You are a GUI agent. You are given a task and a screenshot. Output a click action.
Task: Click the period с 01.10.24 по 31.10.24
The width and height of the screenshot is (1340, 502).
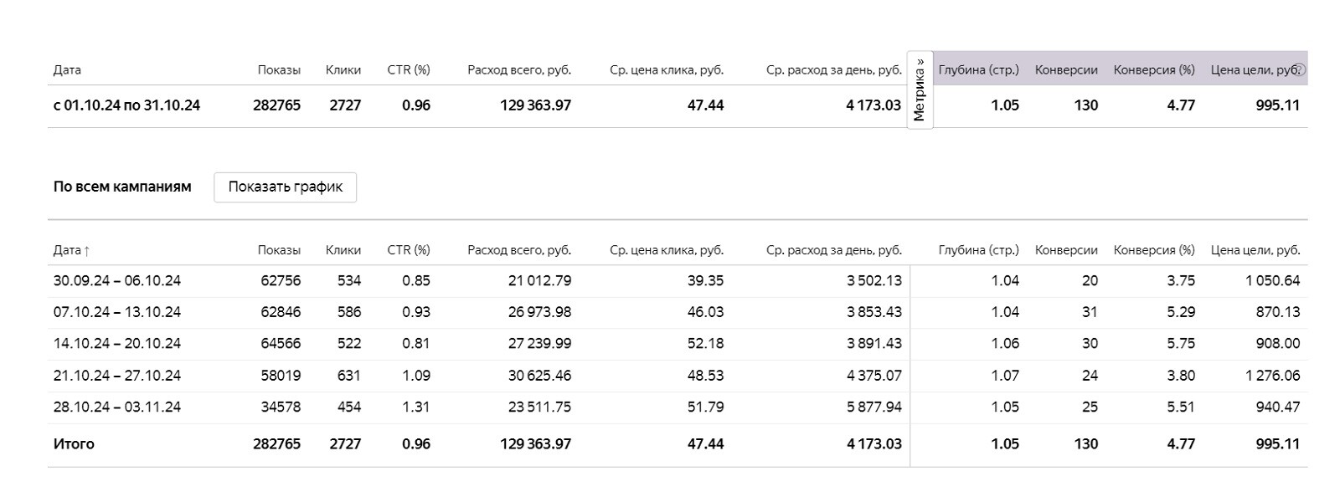(126, 105)
